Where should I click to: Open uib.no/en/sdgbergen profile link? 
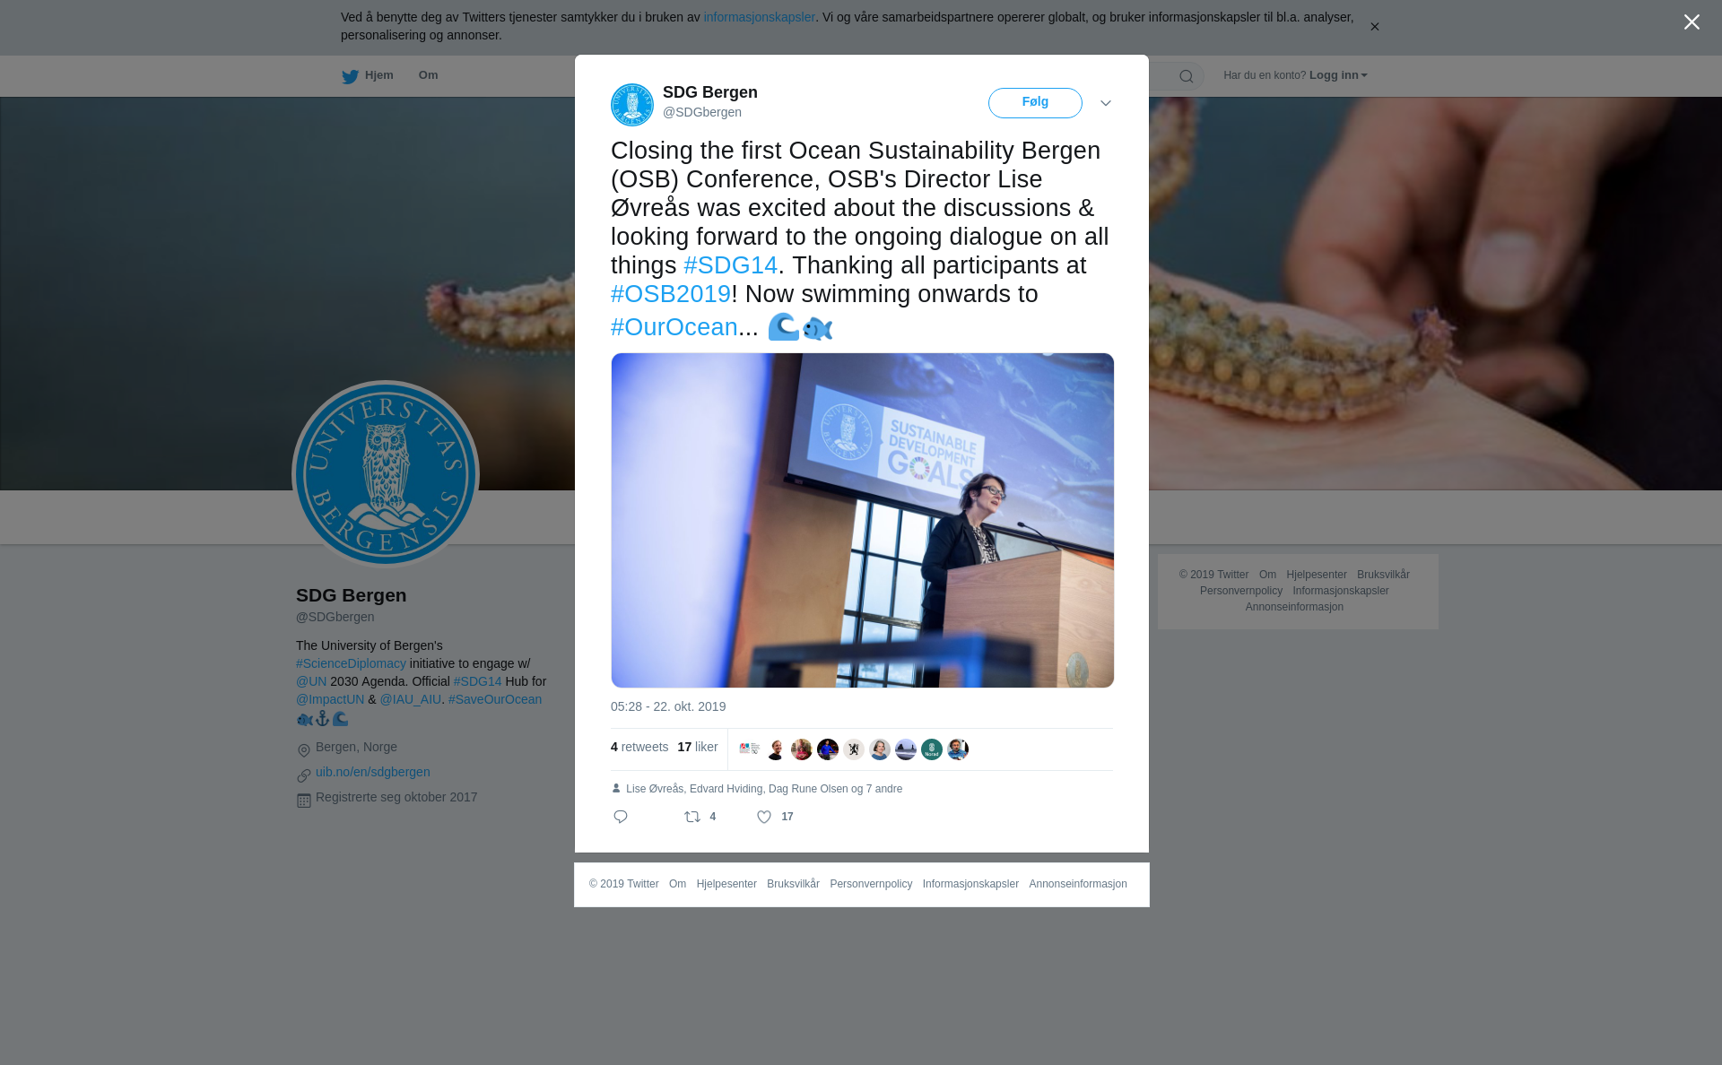click(373, 772)
